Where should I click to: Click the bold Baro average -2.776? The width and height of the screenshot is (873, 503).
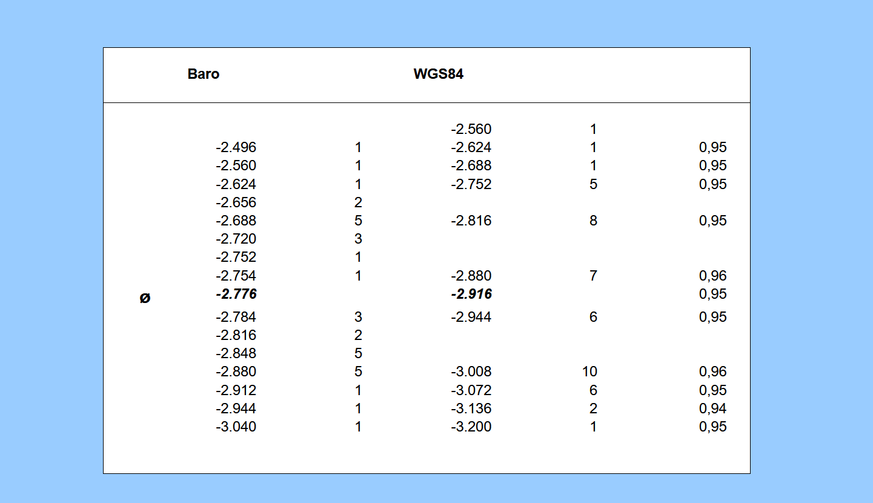(x=236, y=294)
